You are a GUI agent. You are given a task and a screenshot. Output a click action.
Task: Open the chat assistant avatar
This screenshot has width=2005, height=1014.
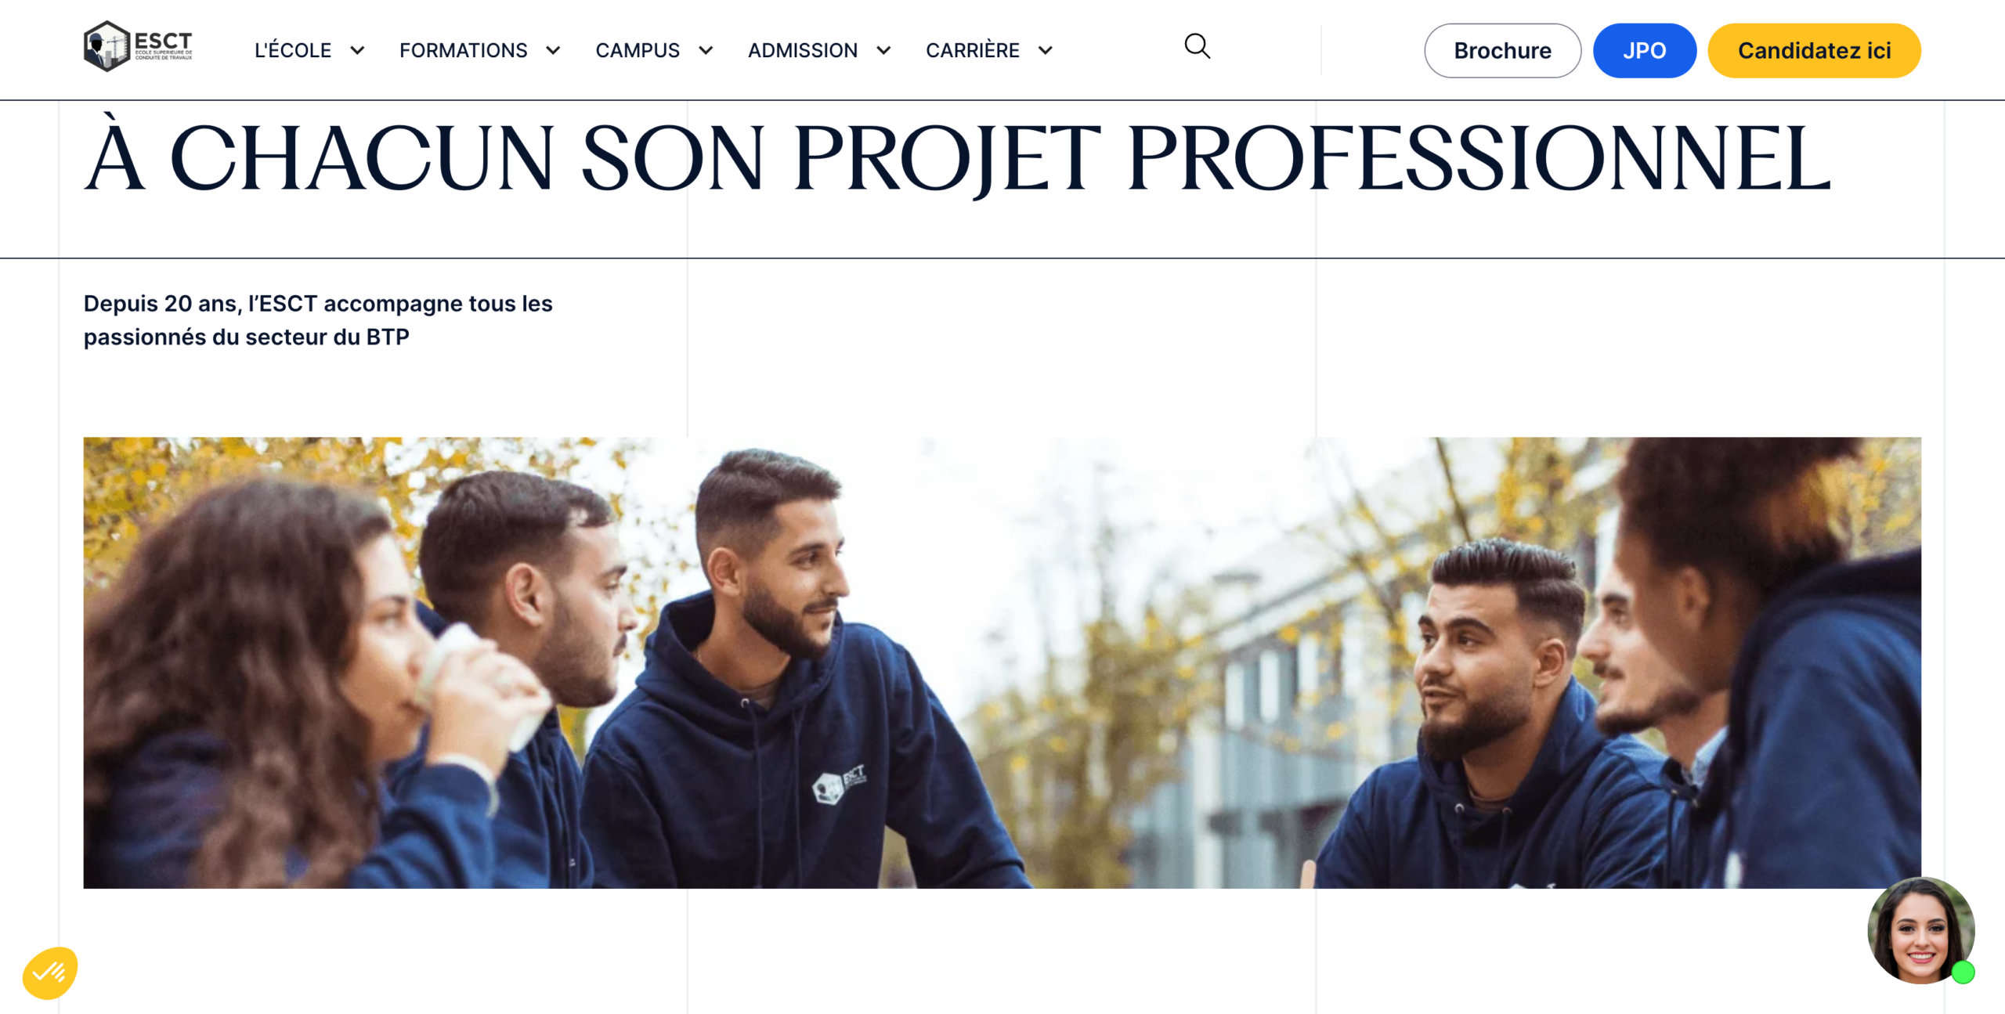pos(1920,929)
